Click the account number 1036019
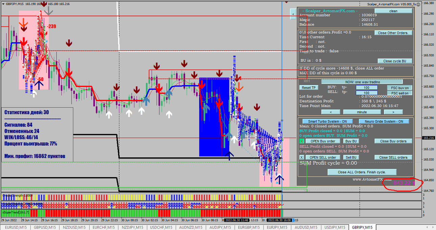The width and height of the screenshot is (436, 230). point(369,15)
